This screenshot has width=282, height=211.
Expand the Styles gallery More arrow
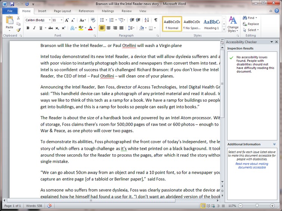pyautogui.click(x=224, y=29)
